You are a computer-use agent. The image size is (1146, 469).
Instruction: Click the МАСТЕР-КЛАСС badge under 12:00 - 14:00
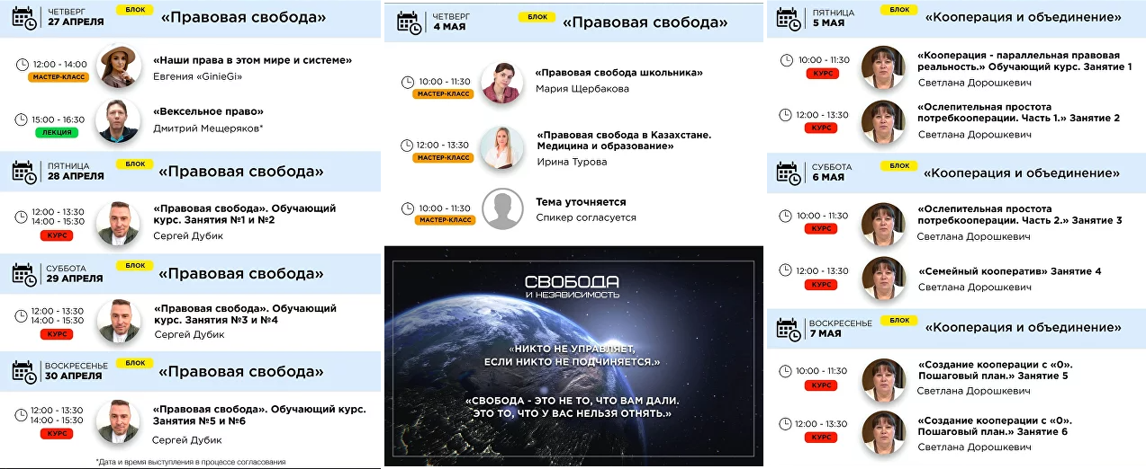[58, 77]
